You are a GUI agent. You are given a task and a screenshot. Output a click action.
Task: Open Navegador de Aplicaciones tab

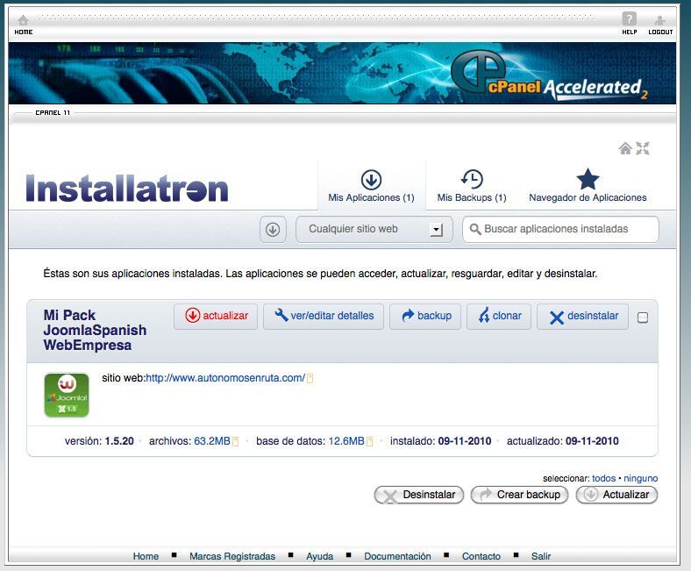588,186
